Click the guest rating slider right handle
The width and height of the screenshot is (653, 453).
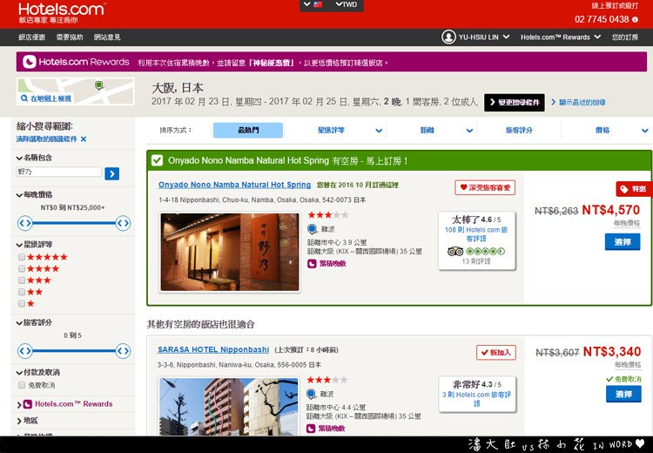click(123, 351)
